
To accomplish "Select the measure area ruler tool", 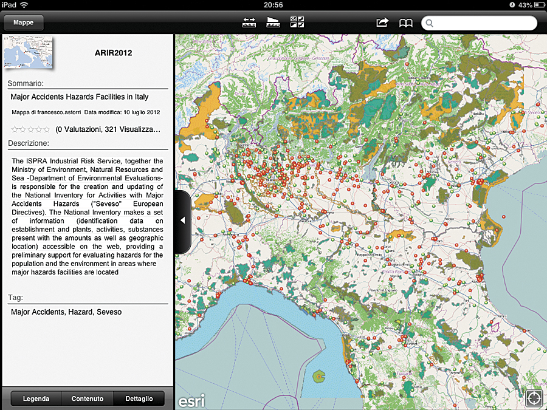I will coord(273,22).
